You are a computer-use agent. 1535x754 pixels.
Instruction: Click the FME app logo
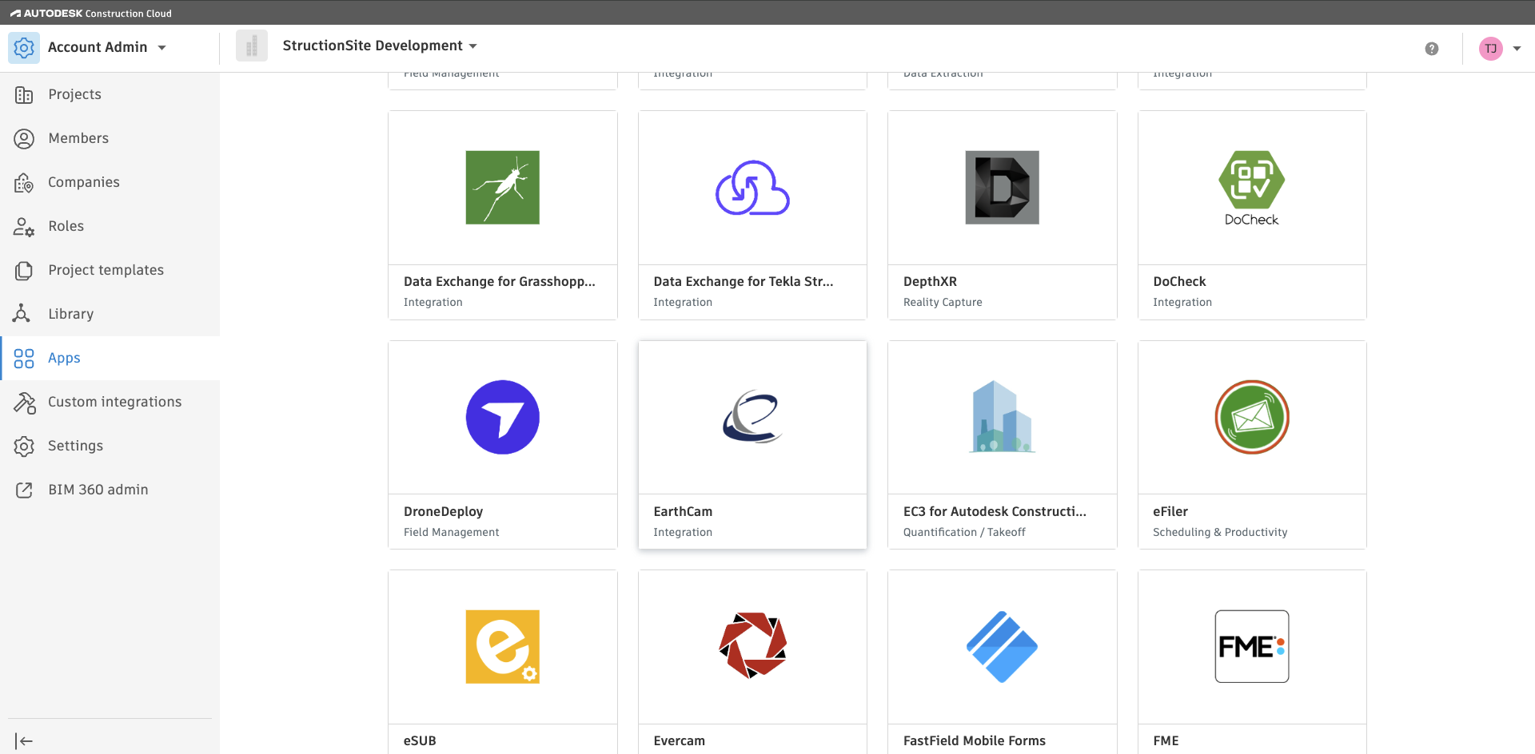click(1251, 646)
